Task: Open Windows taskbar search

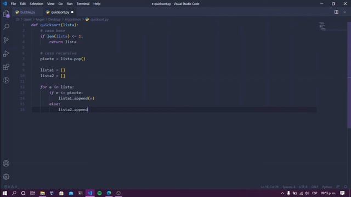Action: [x=14, y=193]
